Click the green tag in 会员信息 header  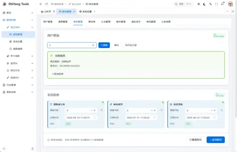[x=220, y=95]
